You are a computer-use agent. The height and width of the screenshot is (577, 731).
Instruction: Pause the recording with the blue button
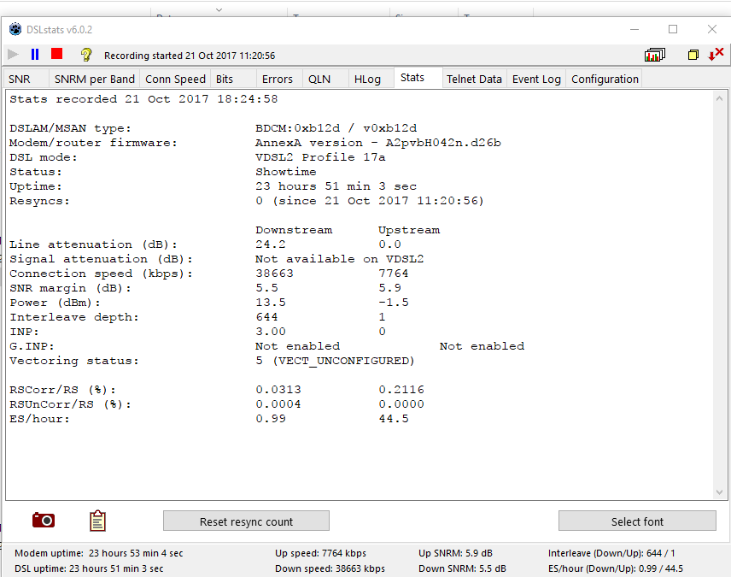35,55
